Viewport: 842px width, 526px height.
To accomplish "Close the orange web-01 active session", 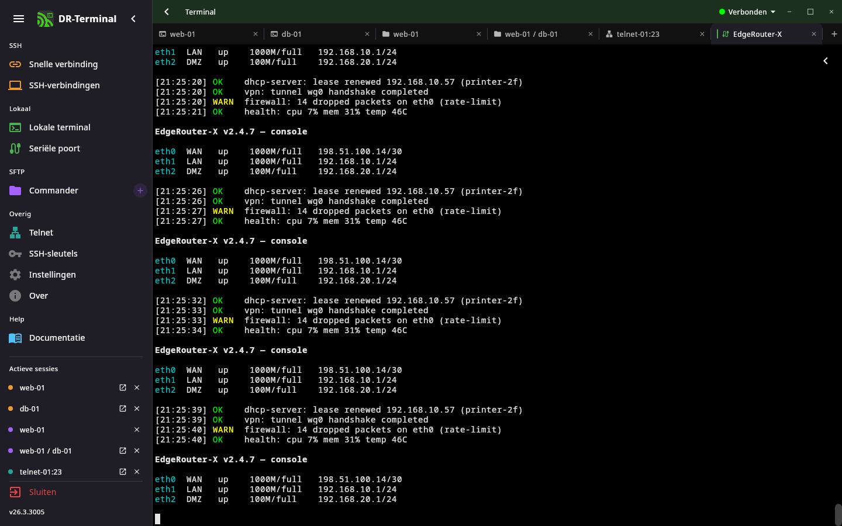I will tap(137, 387).
